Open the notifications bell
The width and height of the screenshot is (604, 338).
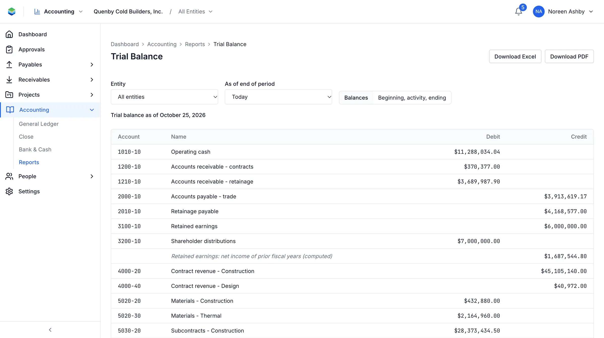518,12
